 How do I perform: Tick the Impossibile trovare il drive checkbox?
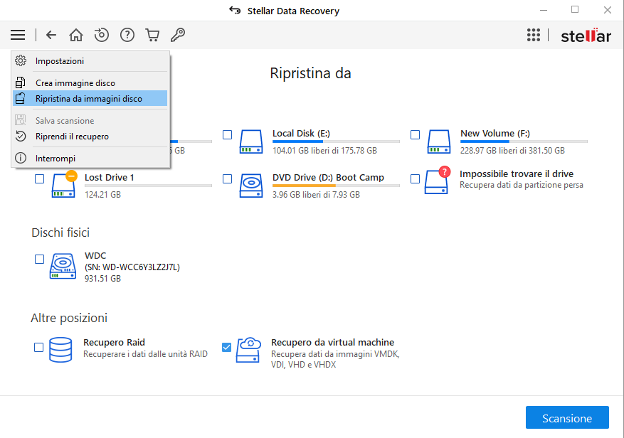(x=415, y=178)
